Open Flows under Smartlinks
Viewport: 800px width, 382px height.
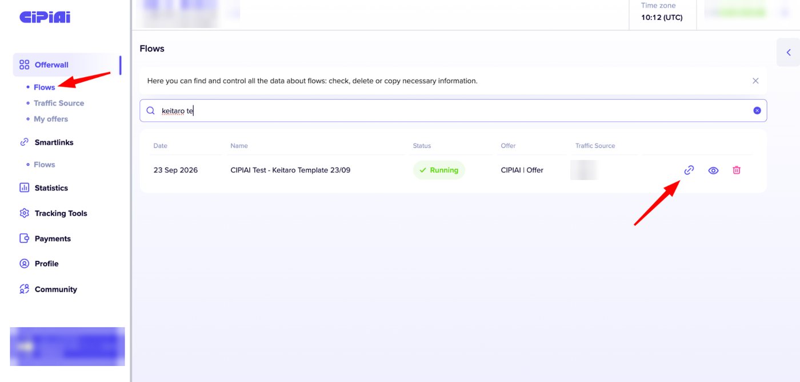point(44,165)
